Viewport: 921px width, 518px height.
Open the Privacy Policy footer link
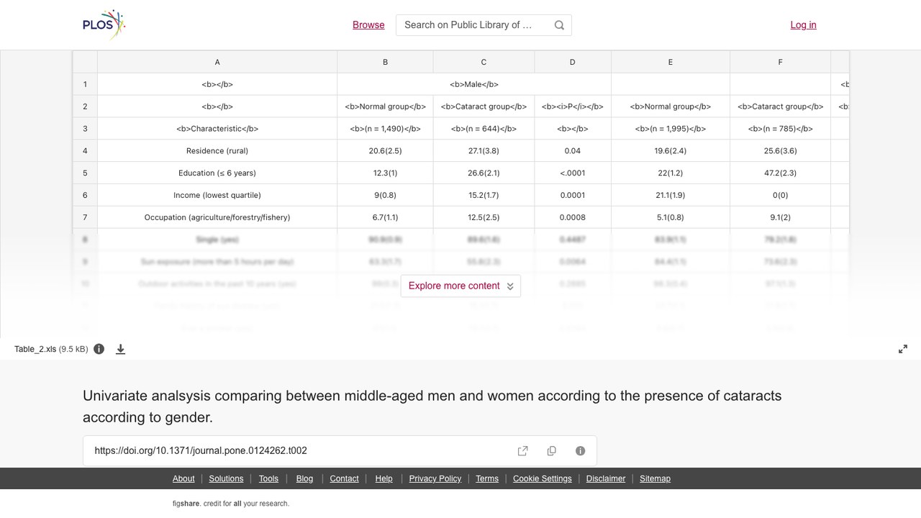click(435, 478)
